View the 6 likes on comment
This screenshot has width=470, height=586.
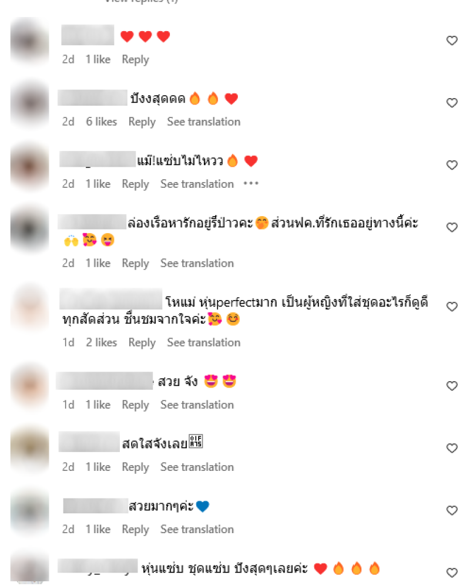(101, 122)
